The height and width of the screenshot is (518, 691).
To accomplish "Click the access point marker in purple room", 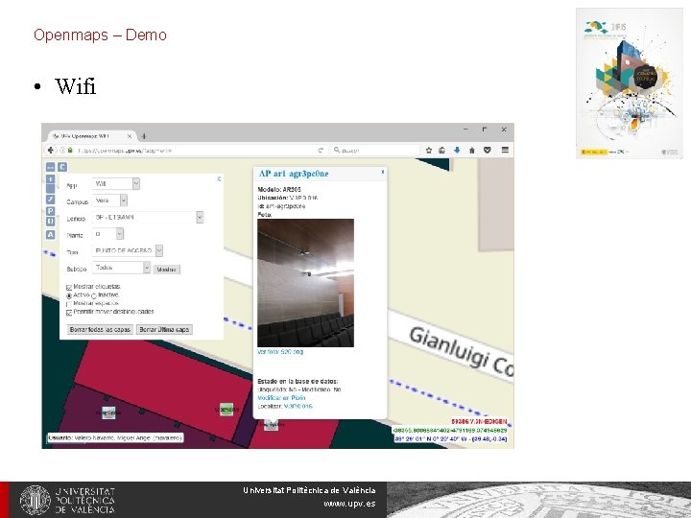I will point(108,412).
